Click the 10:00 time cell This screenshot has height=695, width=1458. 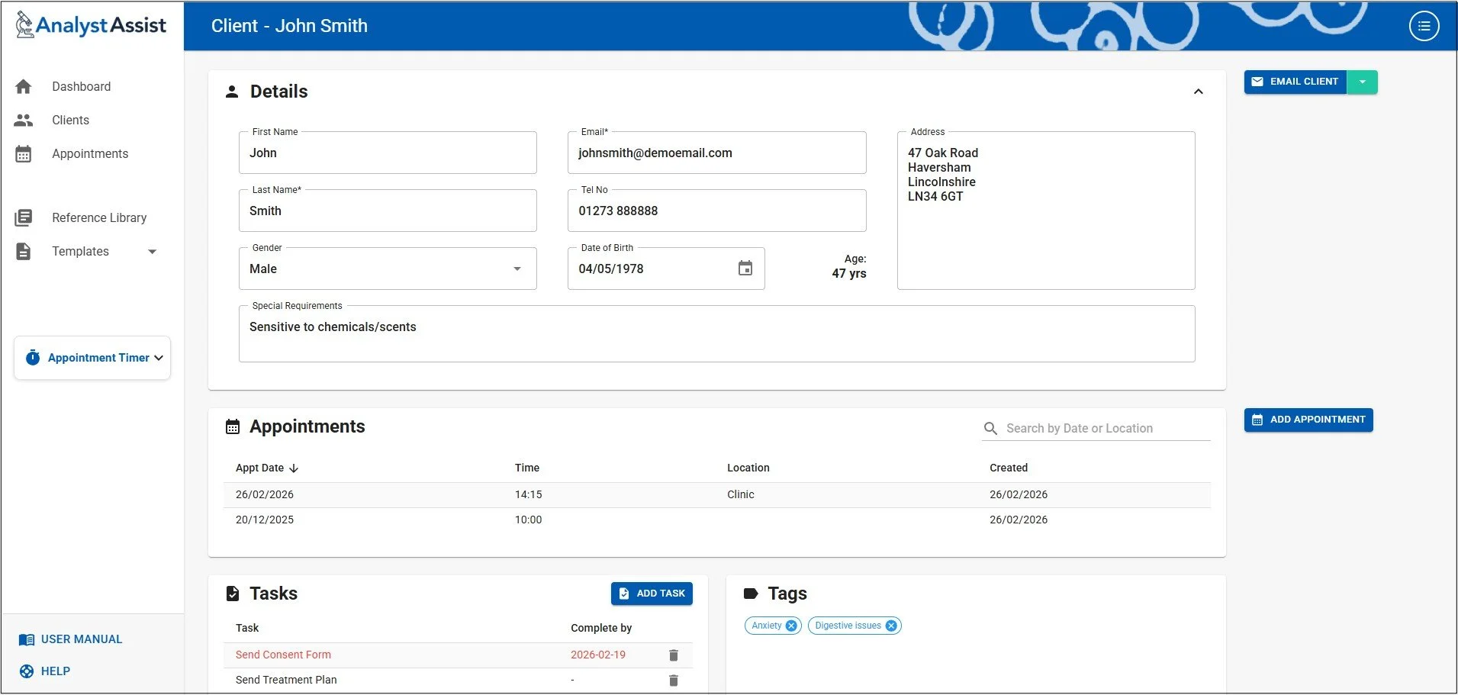[529, 520]
